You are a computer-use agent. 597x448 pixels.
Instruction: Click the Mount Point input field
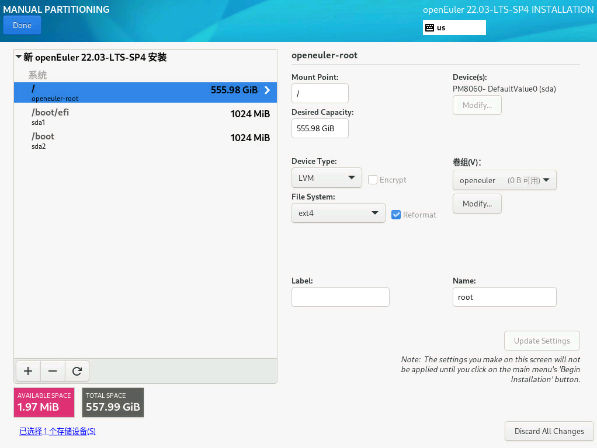pyautogui.click(x=320, y=93)
